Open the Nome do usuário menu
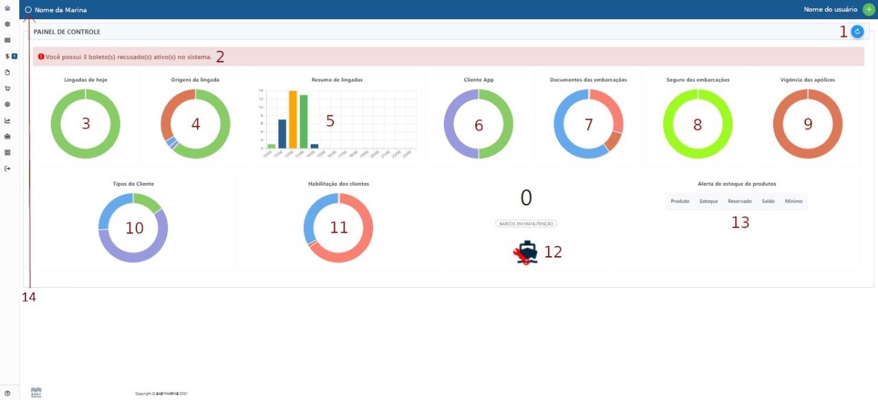This screenshot has width=878, height=400. 830,10
